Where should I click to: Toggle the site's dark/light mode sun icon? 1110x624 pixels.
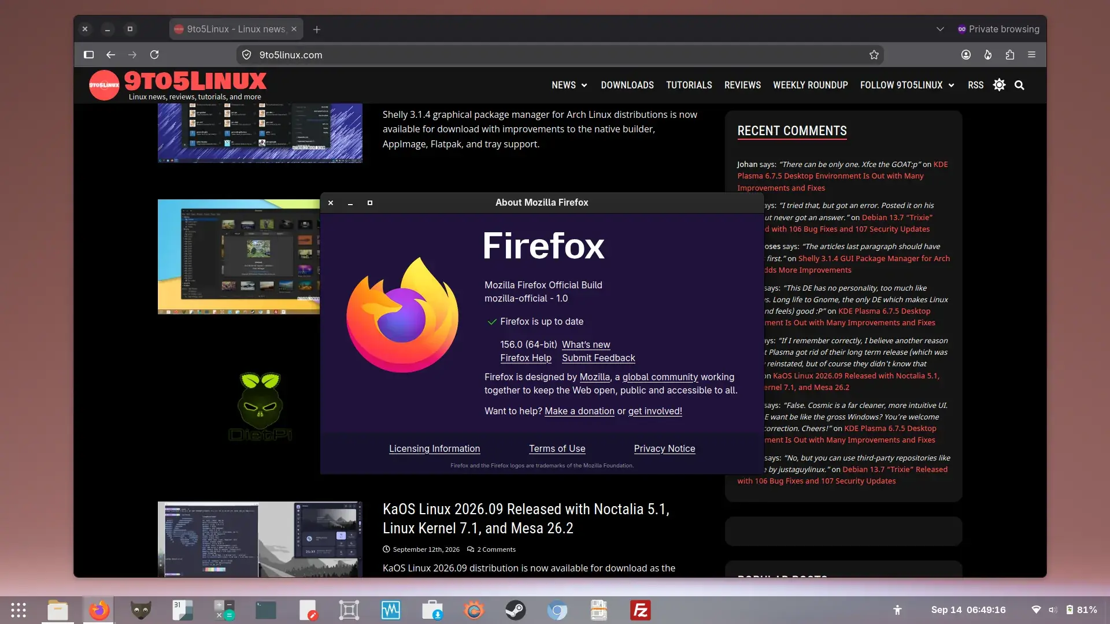[x=999, y=85]
